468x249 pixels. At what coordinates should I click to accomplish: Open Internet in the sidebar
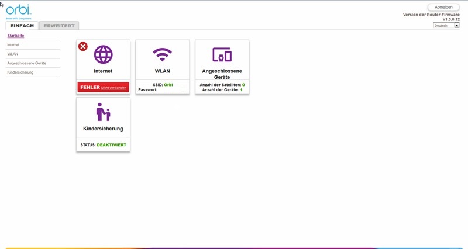(x=13, y=45)
